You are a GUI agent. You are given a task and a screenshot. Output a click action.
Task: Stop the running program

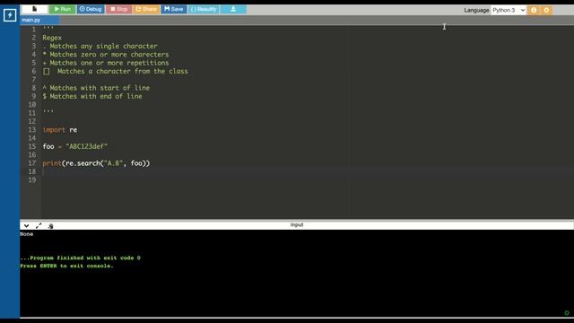119,9
